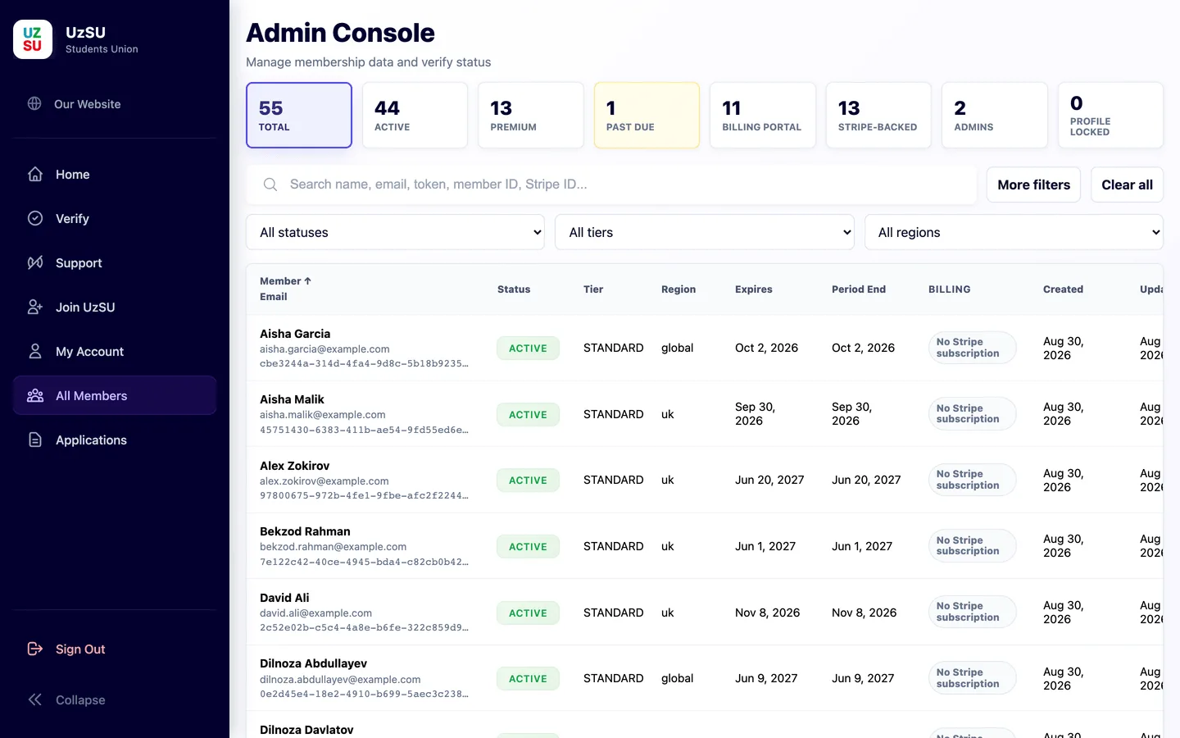1180x738 pixels.
Task: Select the 44 Active stat card
Action: (415, 115)
